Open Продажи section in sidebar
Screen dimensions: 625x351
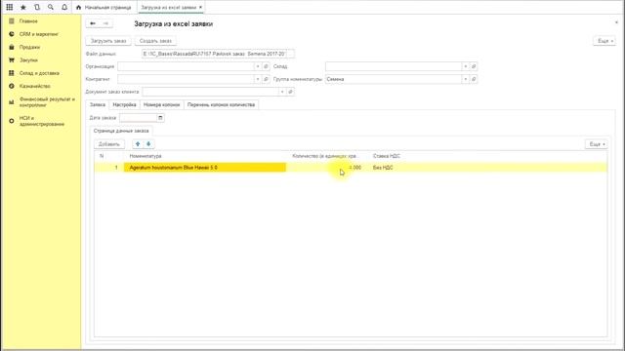point(29,47)
